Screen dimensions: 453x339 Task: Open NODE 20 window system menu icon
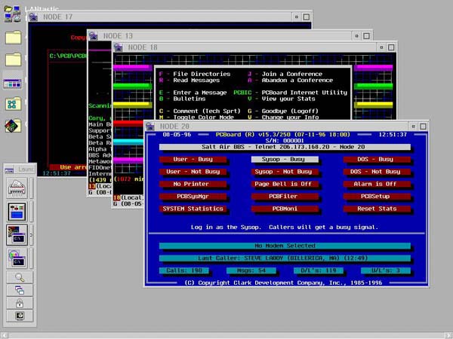[150, 127]
